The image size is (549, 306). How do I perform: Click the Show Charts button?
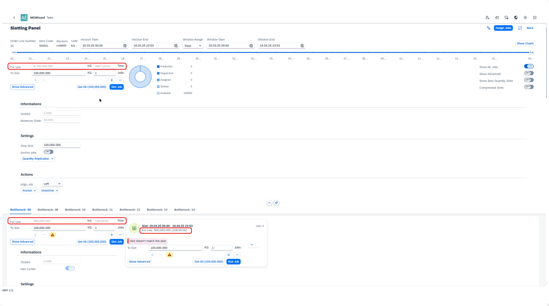pyautogui.click(x=525, y=43)
